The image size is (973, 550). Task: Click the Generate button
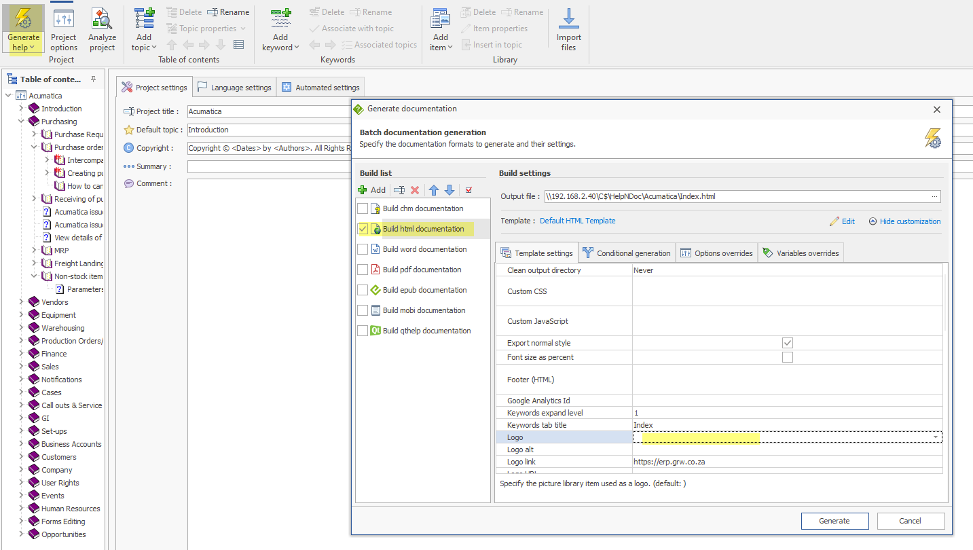[834, 521]
